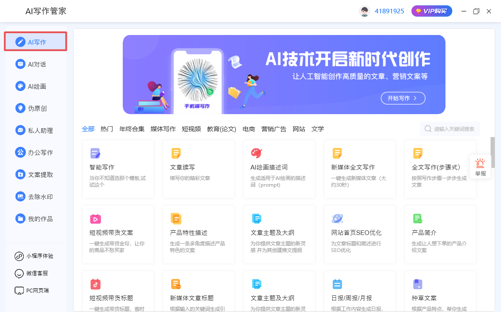Open the 小程序体验 mini-program icon

(x=19, y=256)
